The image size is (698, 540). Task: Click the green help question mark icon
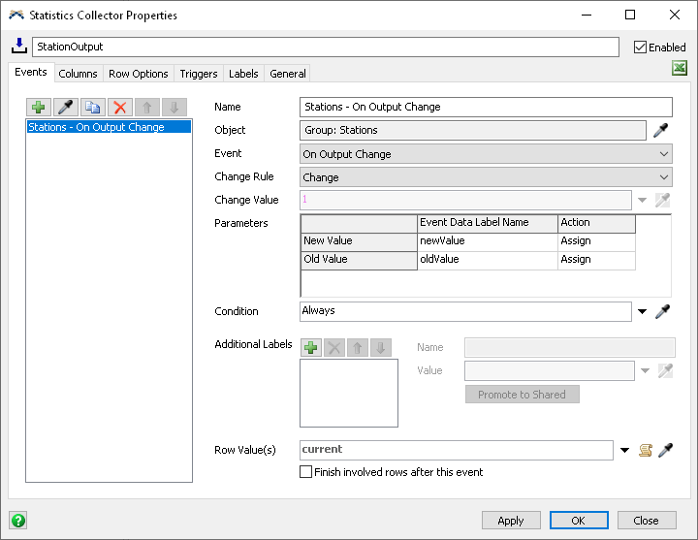click(x=17, y=520)
